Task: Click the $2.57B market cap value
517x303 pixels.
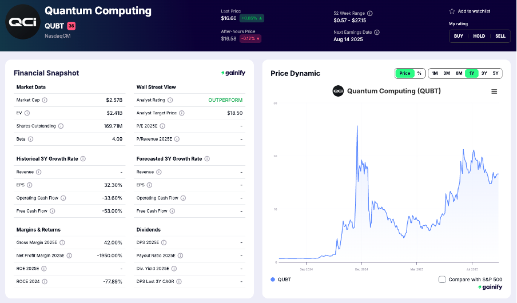Action: [114, 100]
